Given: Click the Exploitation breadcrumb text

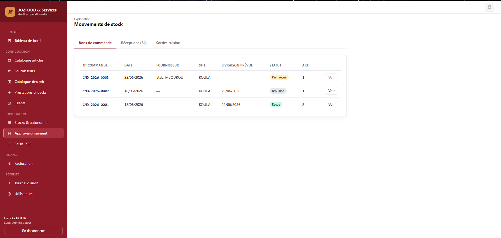Looking at the screenshot, I should point(82,19).
